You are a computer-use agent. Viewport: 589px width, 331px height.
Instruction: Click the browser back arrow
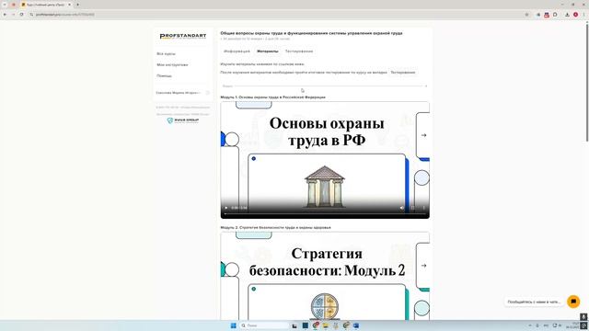[x=5, y=15]
